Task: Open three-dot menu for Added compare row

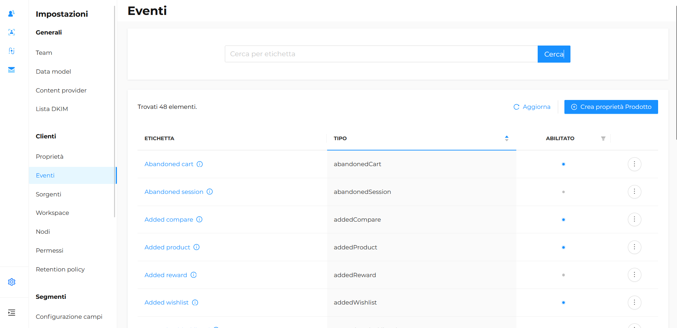Action: [x=634, y=219]
